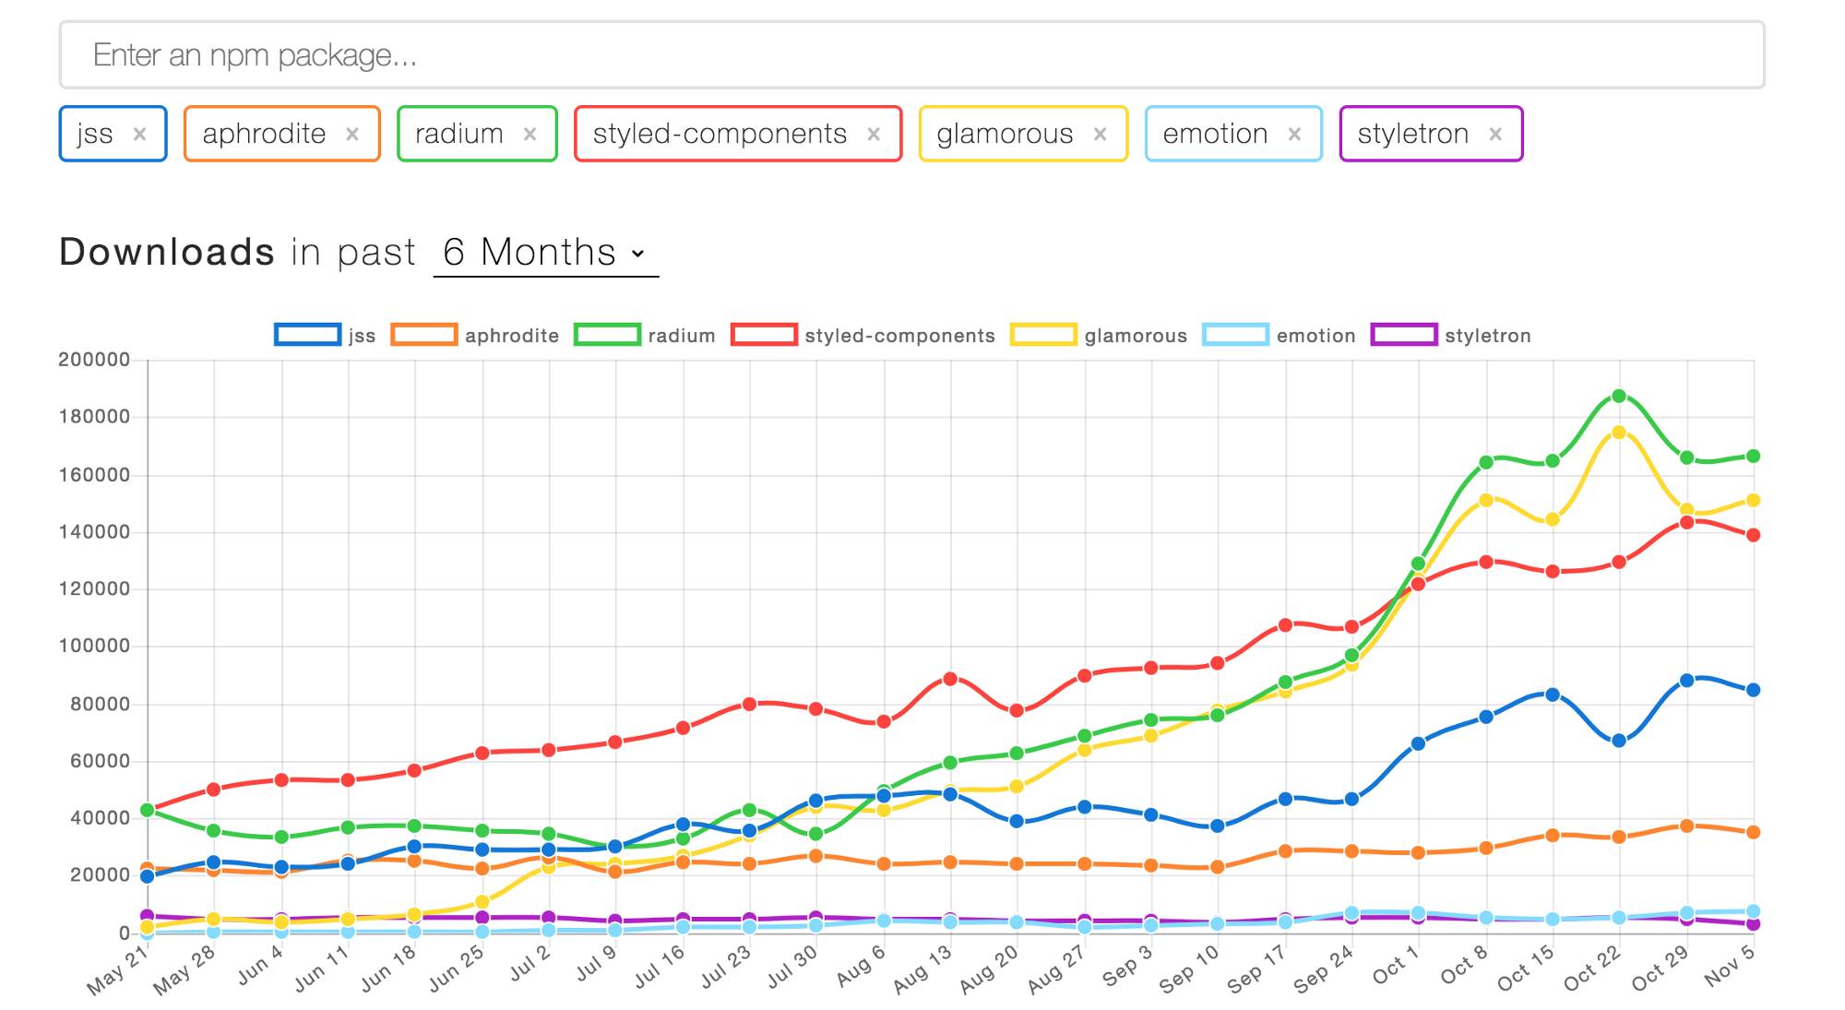1845x1010 pixels.
Task: Click glamorous legend color box
Action: 1043,335
